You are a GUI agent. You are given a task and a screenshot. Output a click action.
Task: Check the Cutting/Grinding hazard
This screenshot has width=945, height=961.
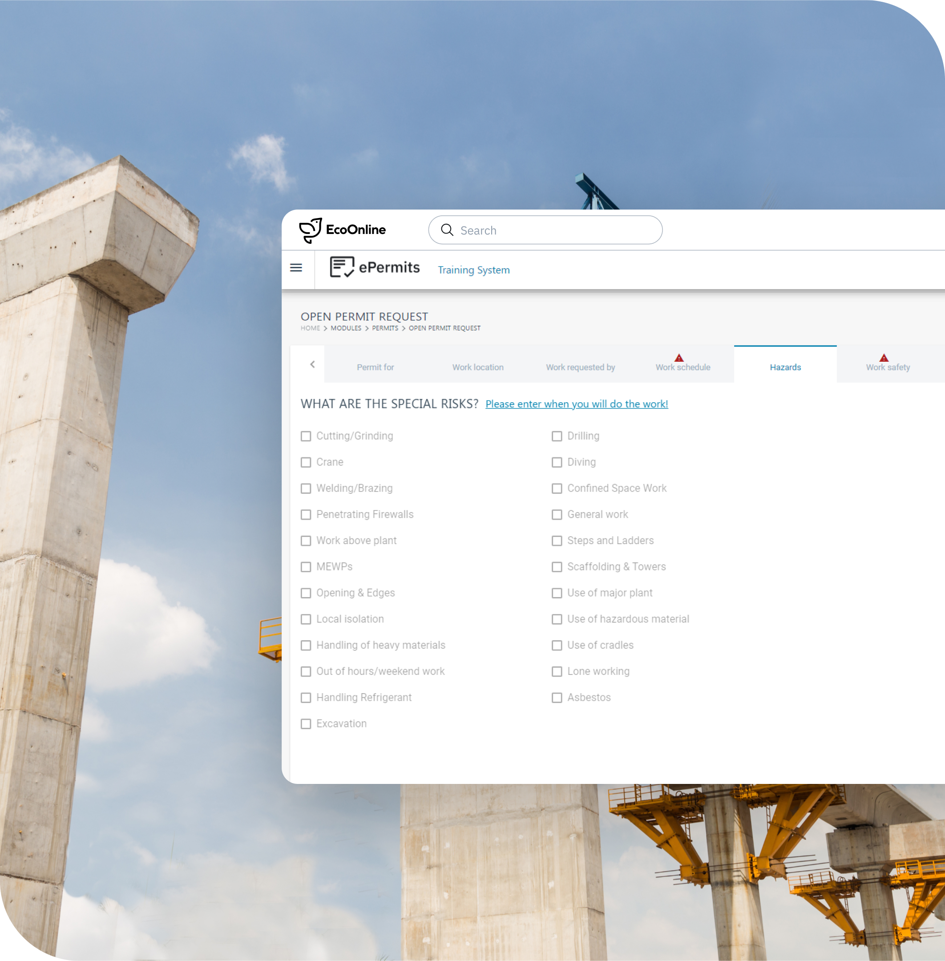(306, 436)
